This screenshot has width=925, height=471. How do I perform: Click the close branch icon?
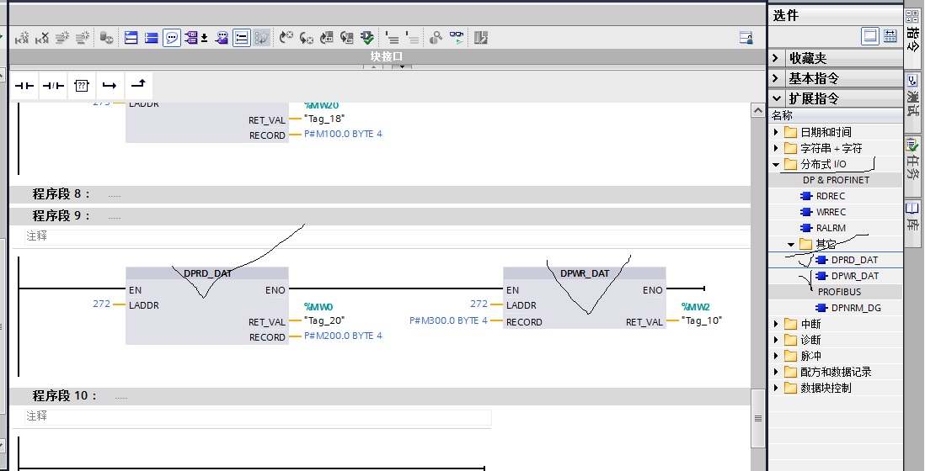[138, 85]
